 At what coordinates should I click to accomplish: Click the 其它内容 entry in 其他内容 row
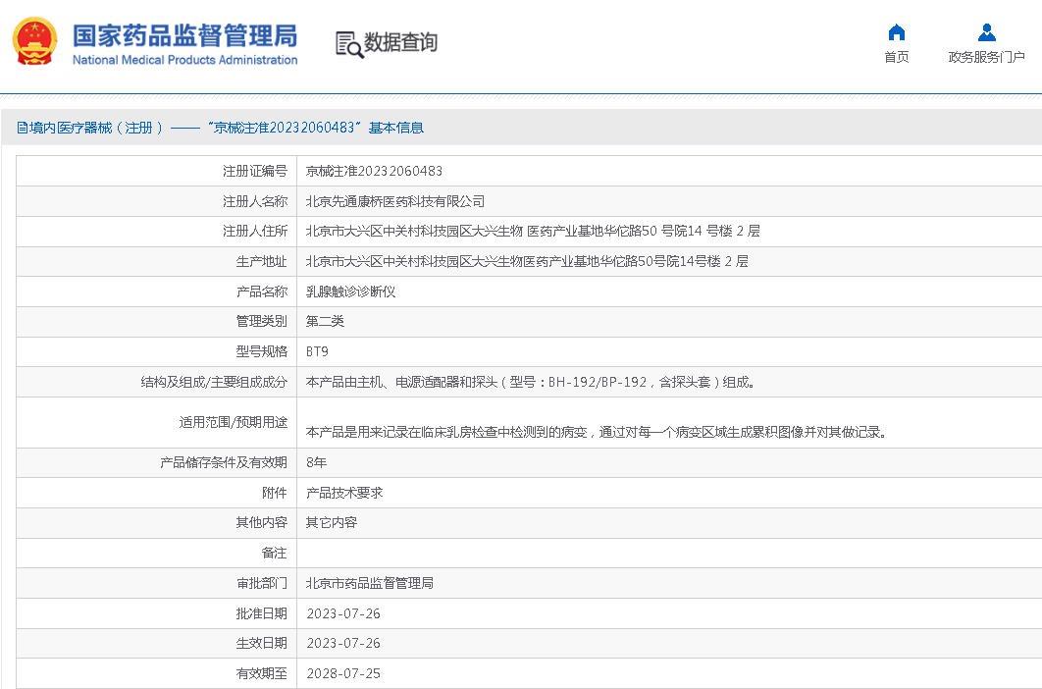pyautogui.click(x=331, y=523)
